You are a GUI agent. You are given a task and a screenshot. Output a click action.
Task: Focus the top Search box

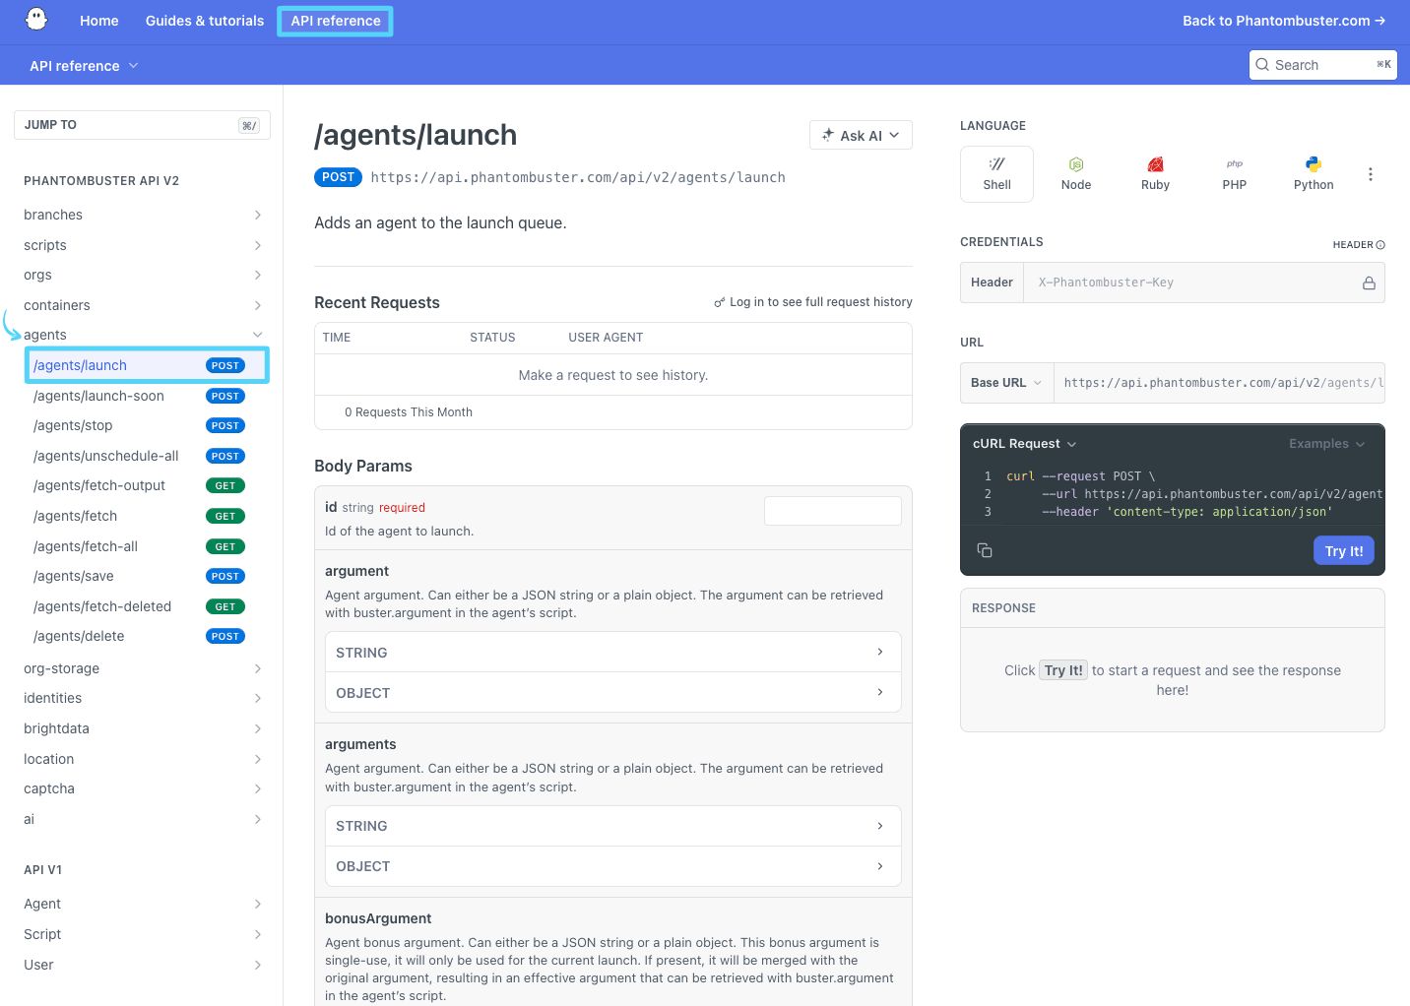click(x=1323, y=65)
